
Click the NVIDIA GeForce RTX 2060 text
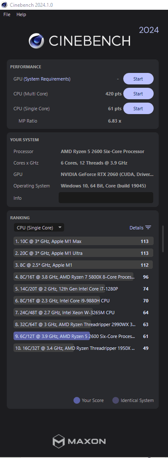coord(107,174)
